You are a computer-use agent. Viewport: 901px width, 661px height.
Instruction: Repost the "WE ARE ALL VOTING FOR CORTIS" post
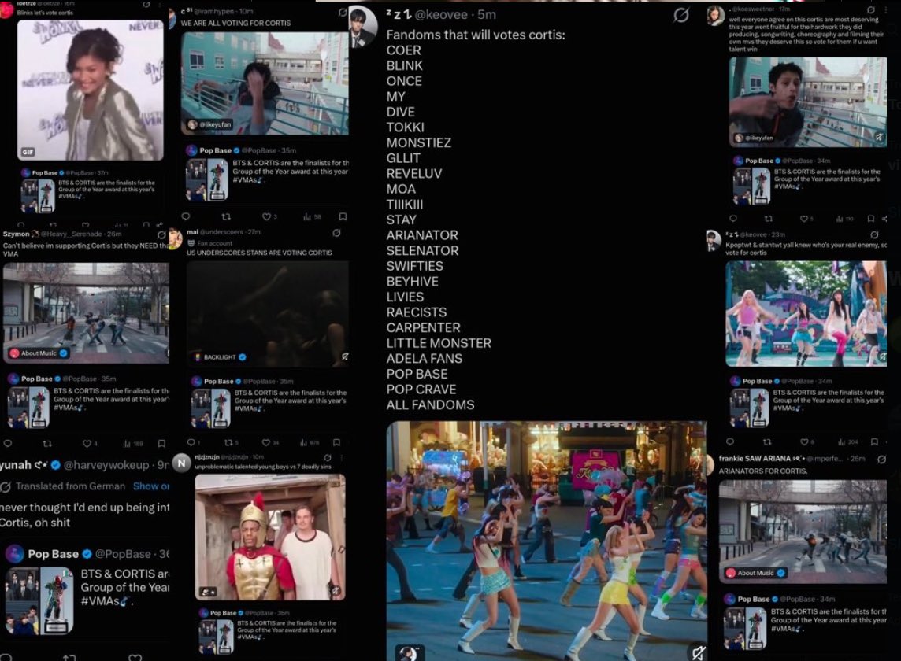[x=226, y=216]
